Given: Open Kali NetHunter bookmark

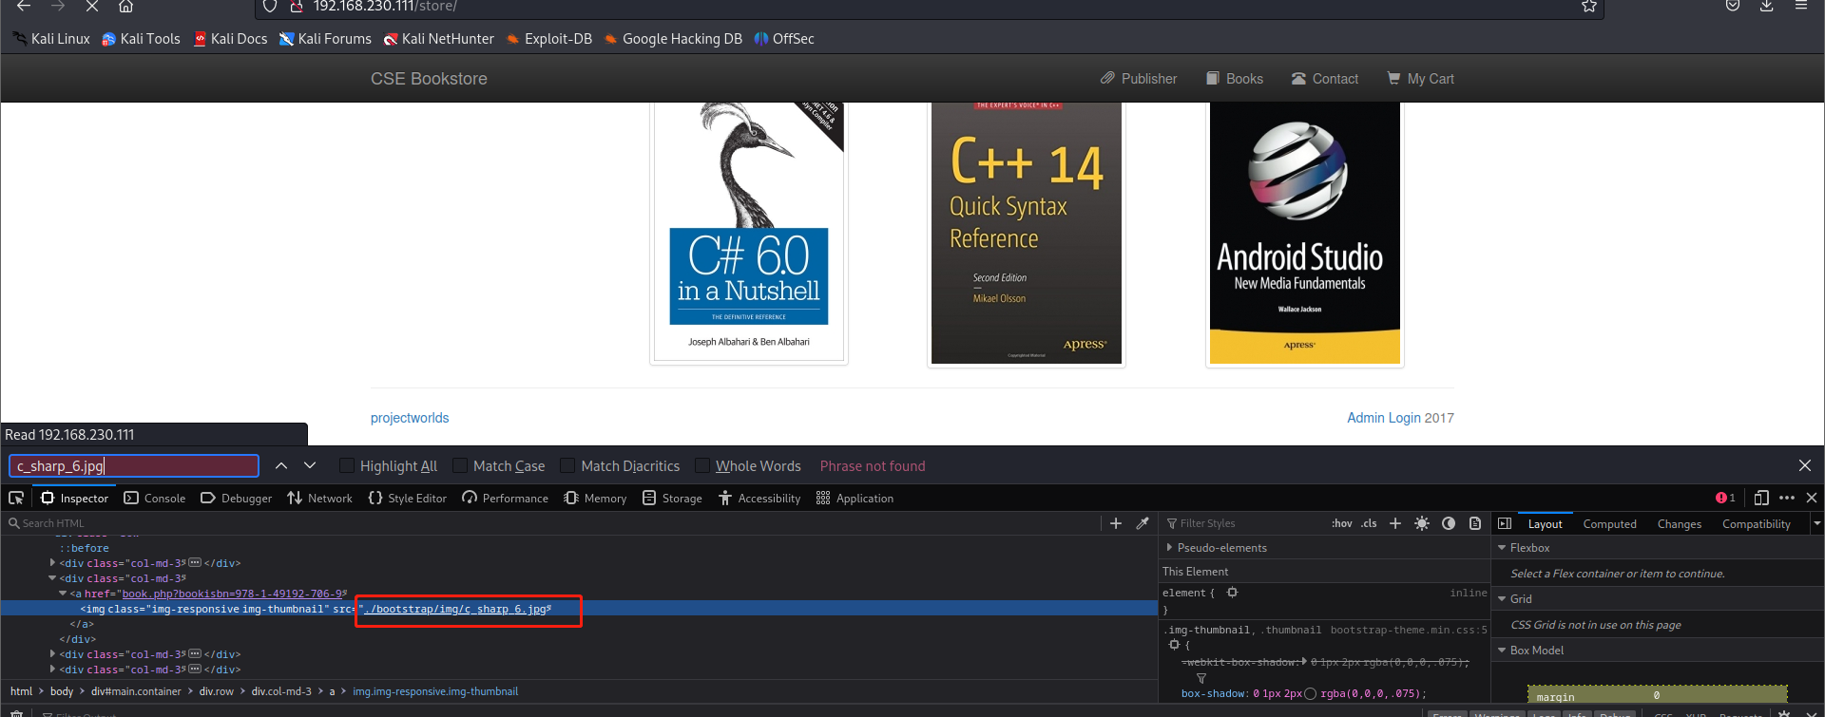Looking at the screenshot, I should tap(439, 39).
